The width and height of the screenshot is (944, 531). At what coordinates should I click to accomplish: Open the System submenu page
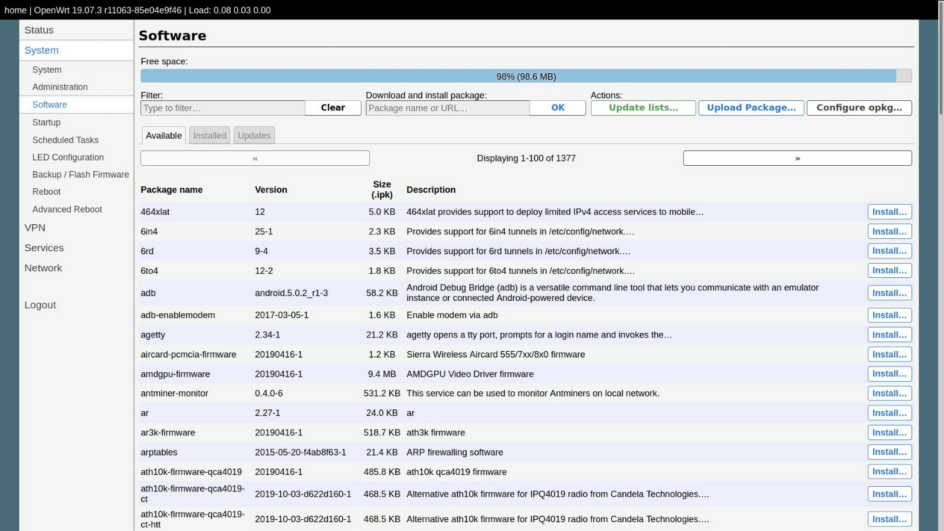47,70
